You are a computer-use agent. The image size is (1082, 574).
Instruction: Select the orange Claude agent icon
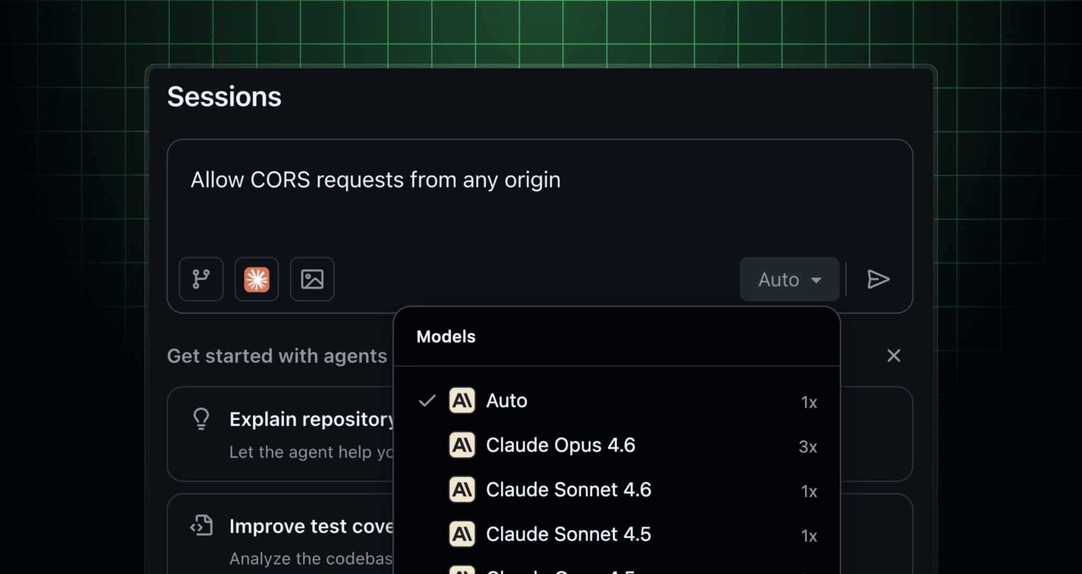(x=256, y=279)
